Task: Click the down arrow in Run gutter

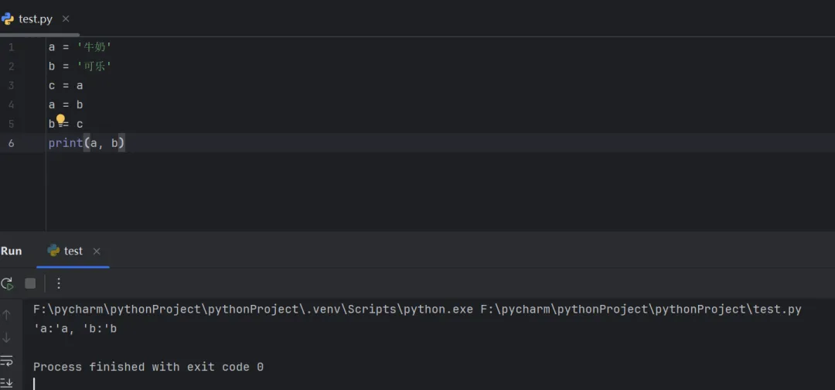Action: click(7, 337)
